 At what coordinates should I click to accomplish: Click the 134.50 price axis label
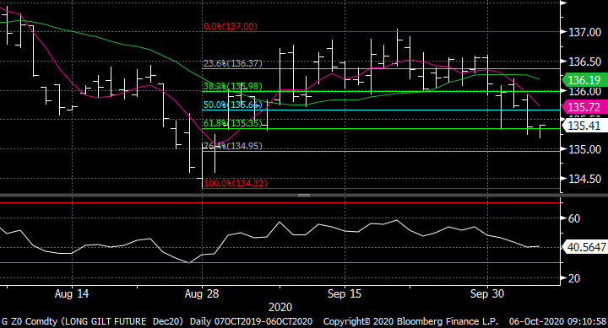click(x=584, y=179)
